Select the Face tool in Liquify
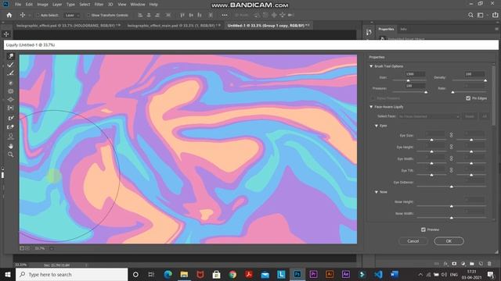The width and height of the screenshot is (501, 281). point(10,137)
